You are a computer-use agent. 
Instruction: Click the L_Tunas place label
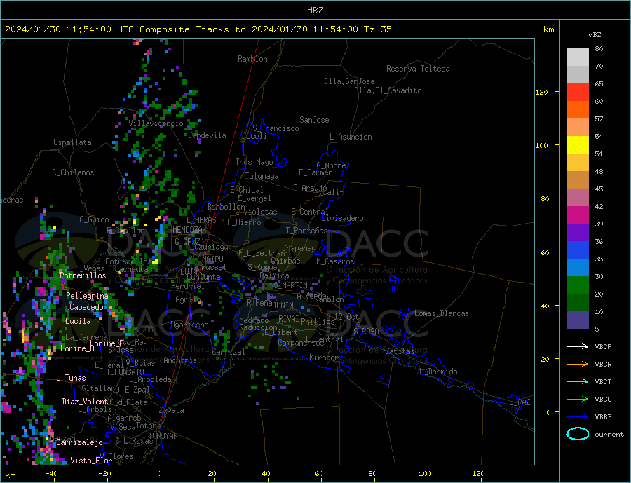(x=71, y=378)
